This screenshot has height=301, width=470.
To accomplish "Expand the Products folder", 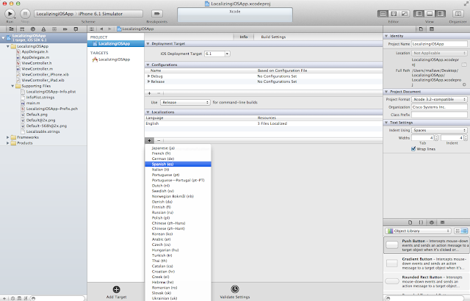I will coord(8,143).
